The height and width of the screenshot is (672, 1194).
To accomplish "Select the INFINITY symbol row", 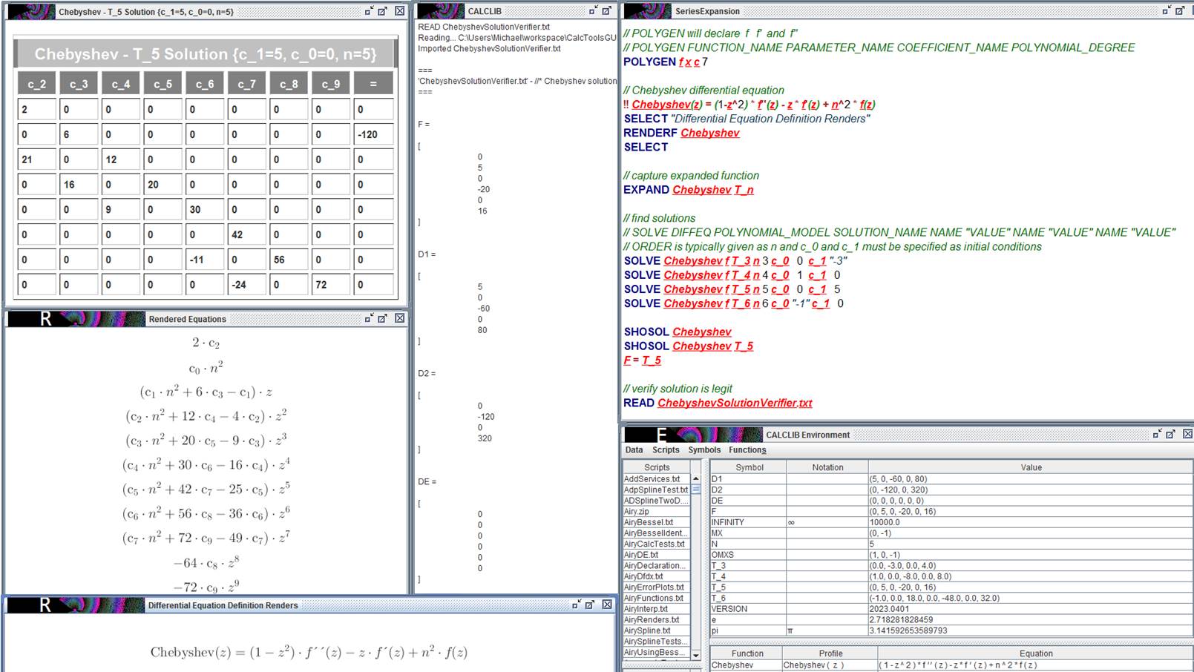I will [951, 522].
